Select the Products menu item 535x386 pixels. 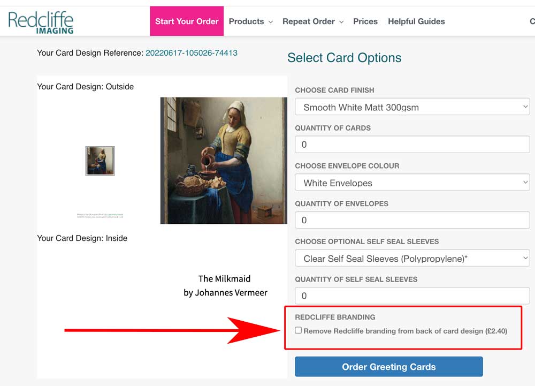[246, 21]
